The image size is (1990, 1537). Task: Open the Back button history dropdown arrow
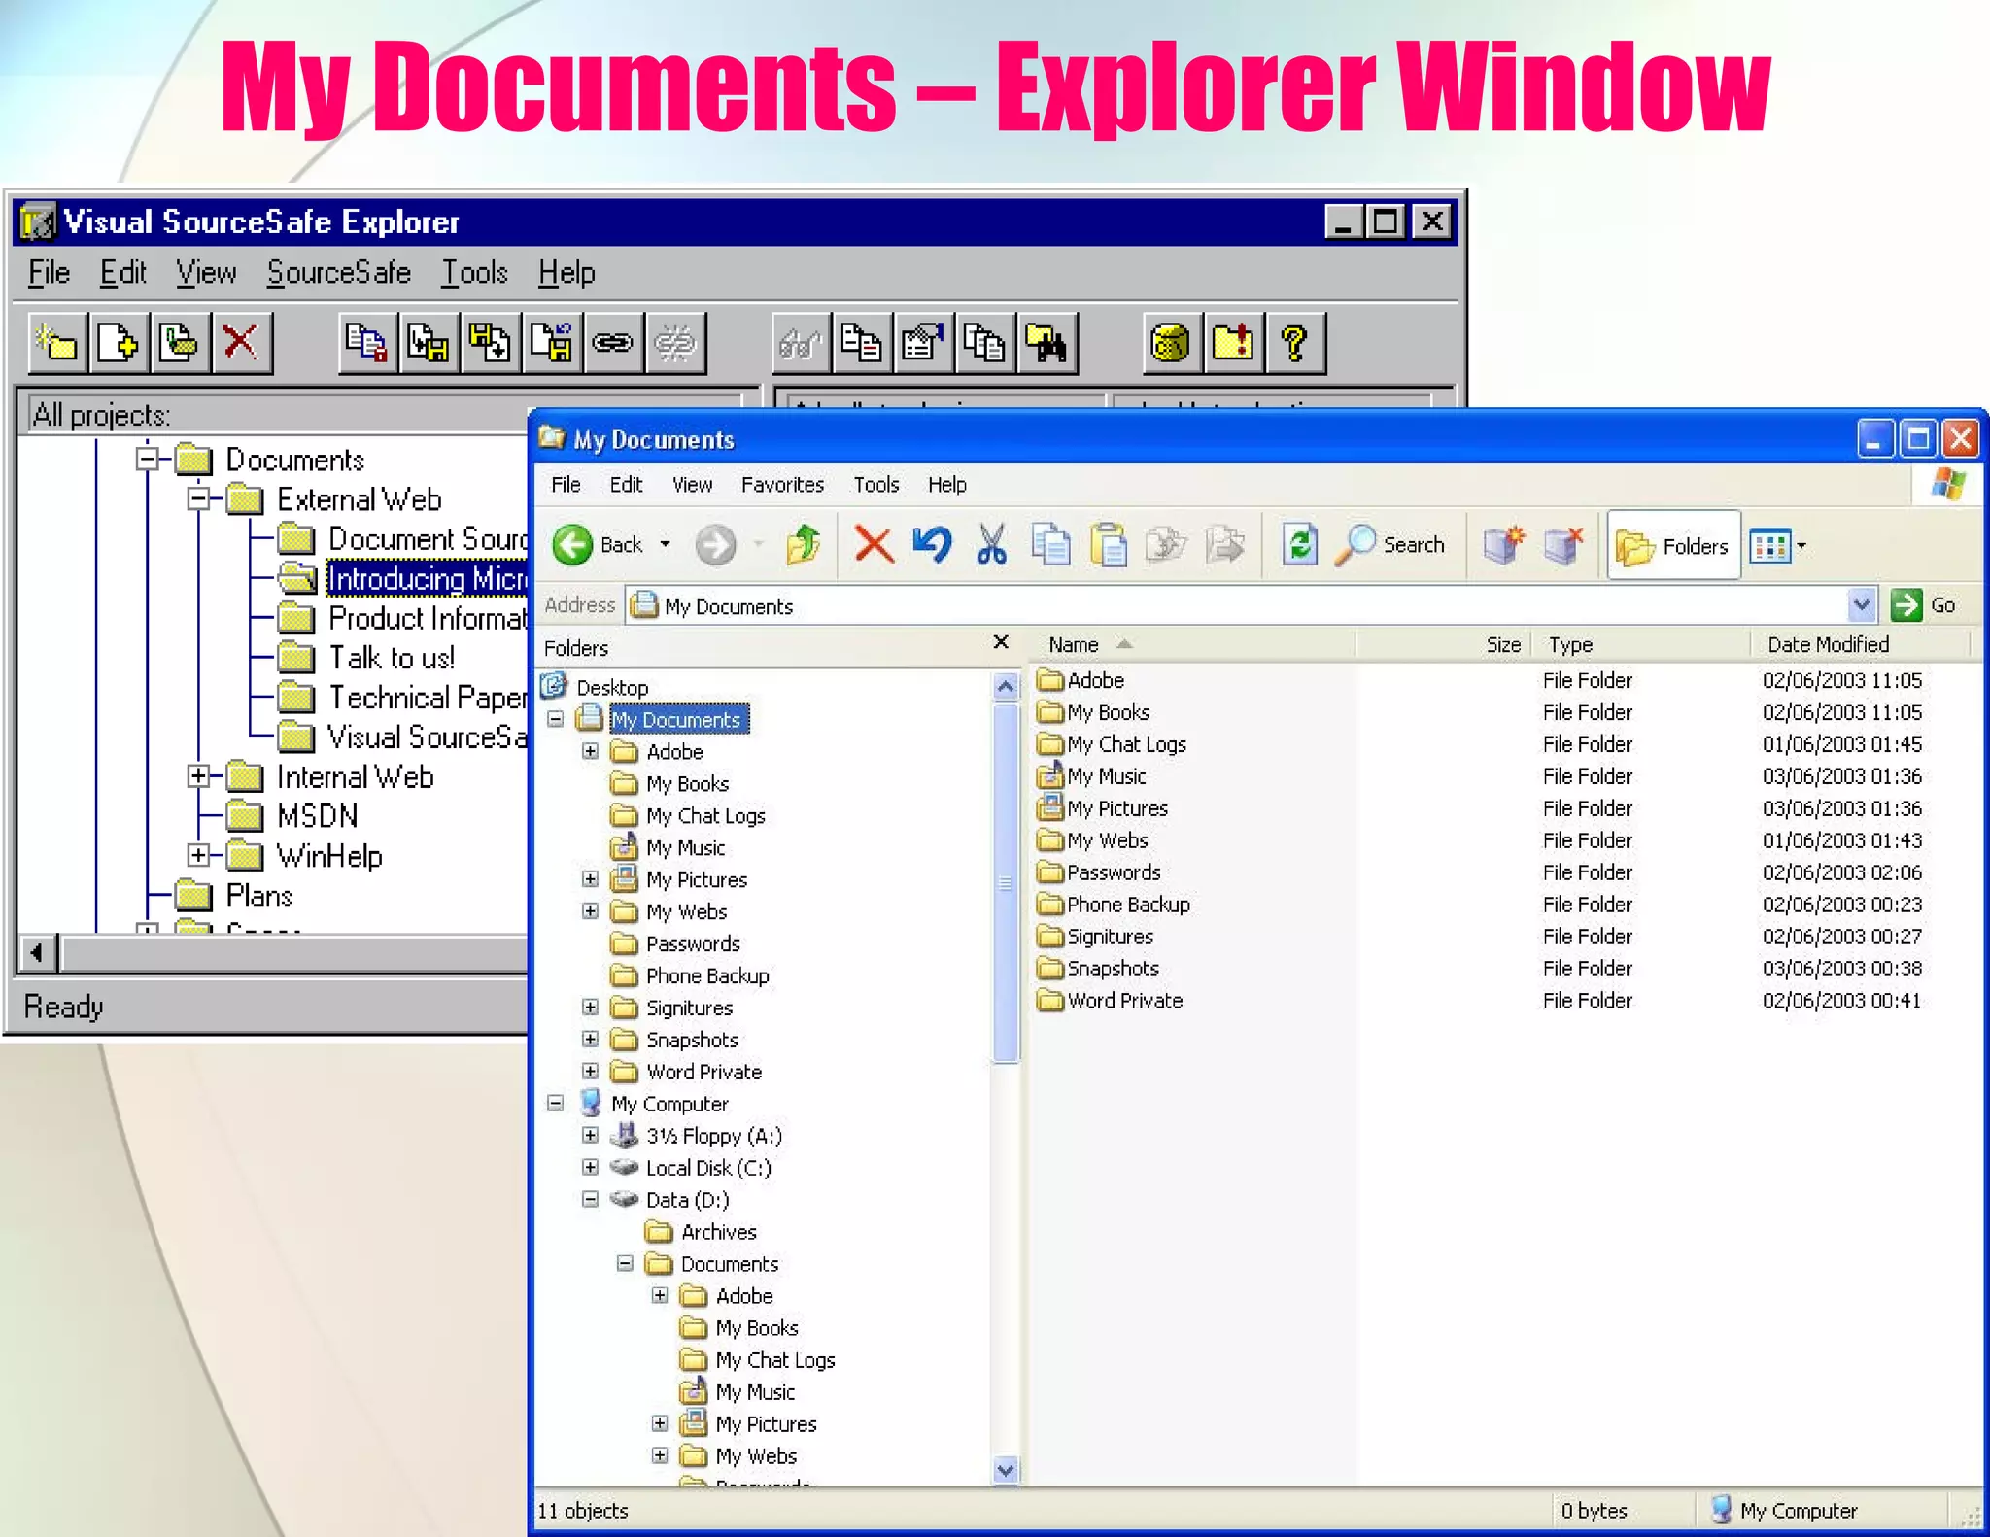click(x=666, y=545)
